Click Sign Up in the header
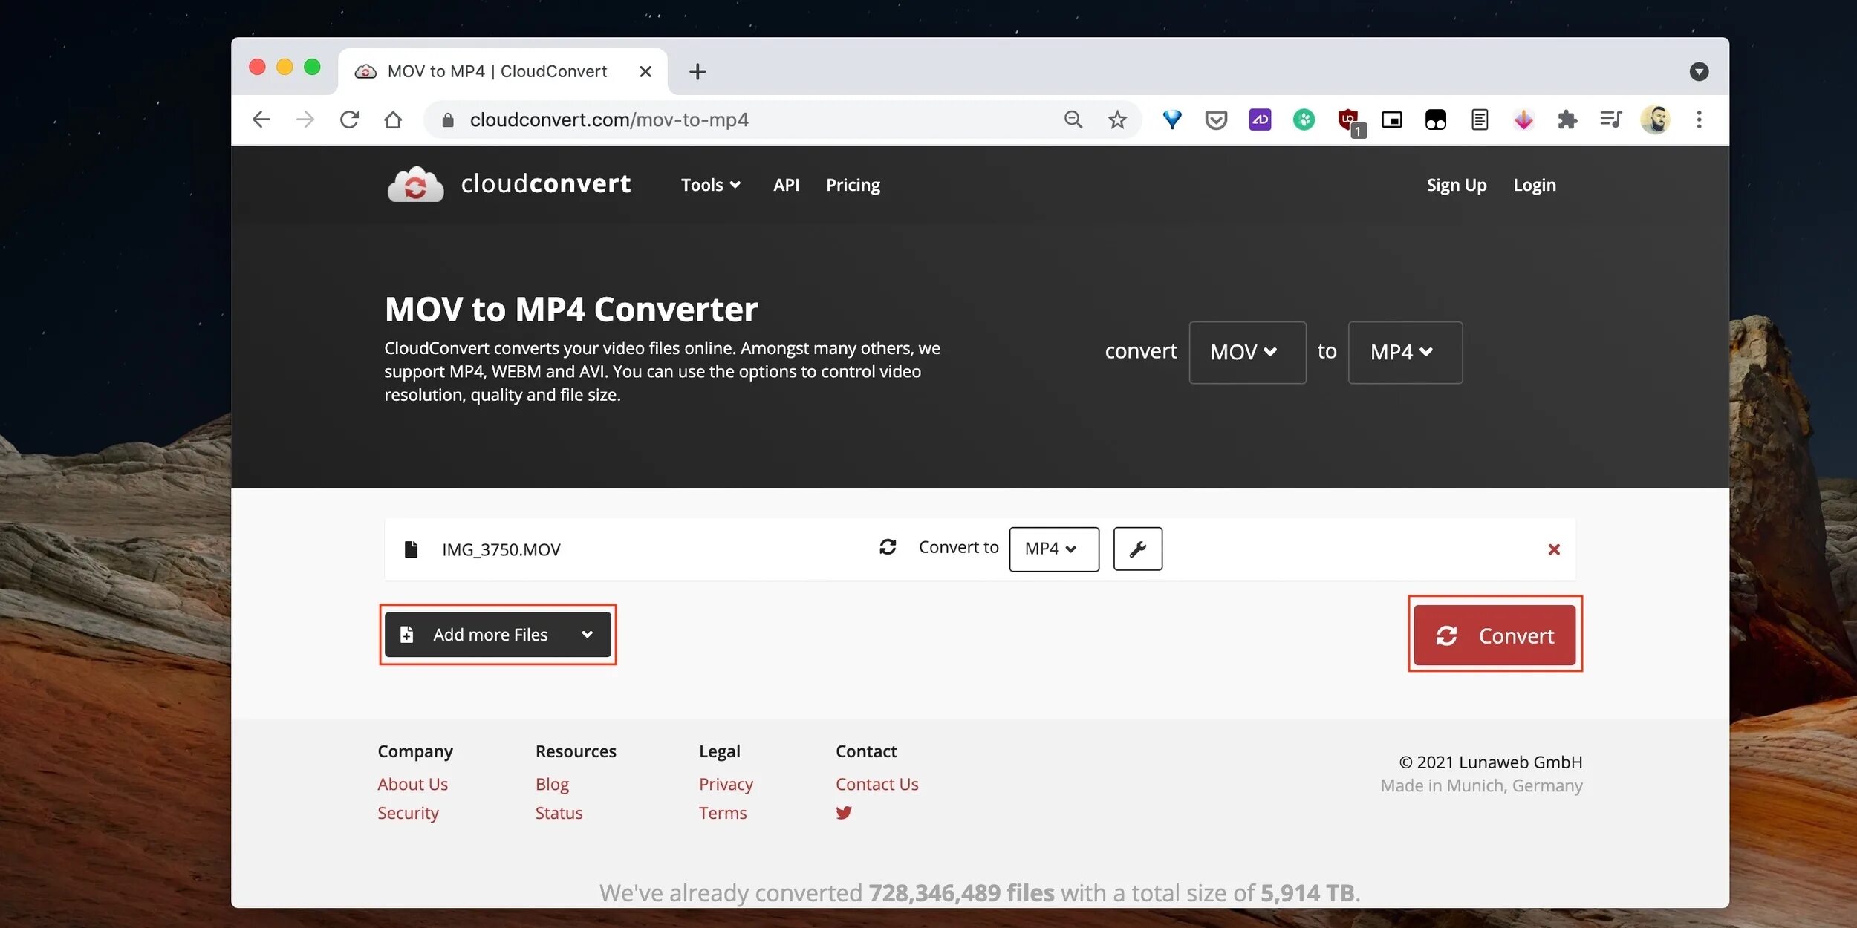Screen dimensions: 1857x928 [x=1456, y=185]
